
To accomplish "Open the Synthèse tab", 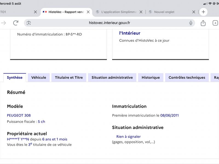I will pos(15,78).
